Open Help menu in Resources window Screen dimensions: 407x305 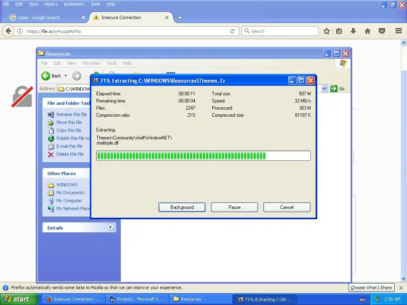pyautogui.click(x=127, y=63)
